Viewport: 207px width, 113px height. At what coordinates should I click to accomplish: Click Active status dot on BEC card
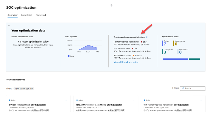(x=10, y=100)
